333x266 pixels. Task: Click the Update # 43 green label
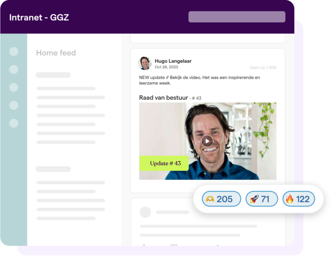point(164,163)
